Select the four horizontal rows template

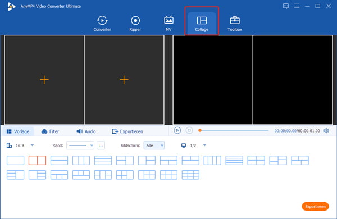(234, 161)
